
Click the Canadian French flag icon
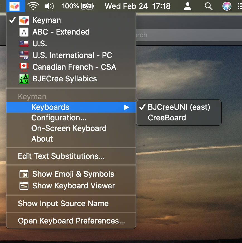24,67
